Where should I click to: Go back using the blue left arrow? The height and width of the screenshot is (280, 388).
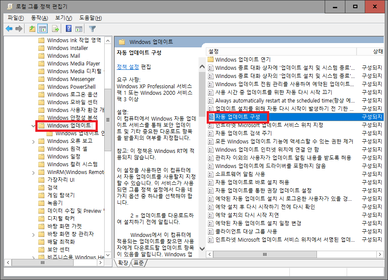[x=9, y=29]
